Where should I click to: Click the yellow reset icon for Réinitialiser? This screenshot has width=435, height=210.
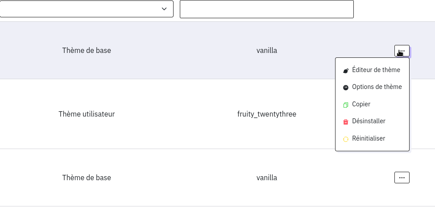tap(345, 139)
